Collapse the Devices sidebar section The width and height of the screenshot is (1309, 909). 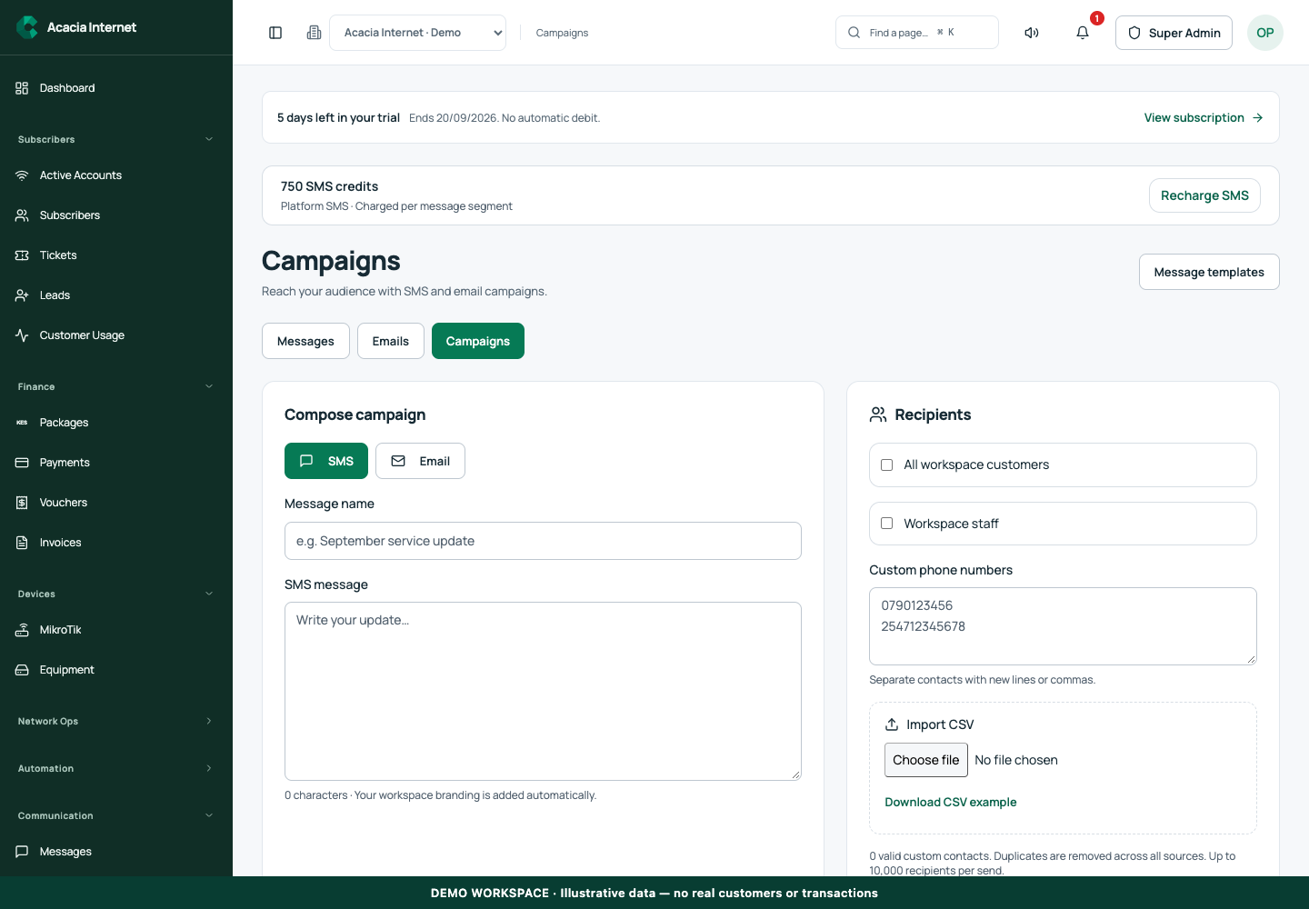116,594
